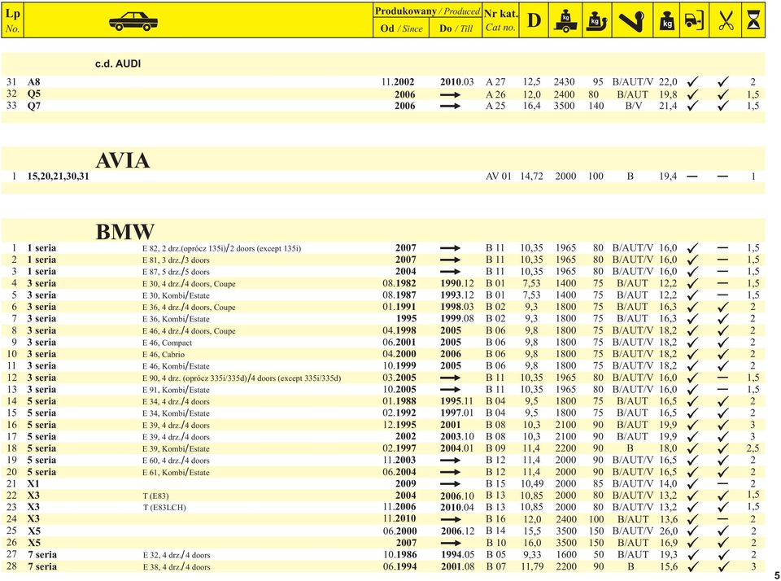Click the Nr kat. Cat no. header
Screen dimensions: 781x581
click(500, 20)
